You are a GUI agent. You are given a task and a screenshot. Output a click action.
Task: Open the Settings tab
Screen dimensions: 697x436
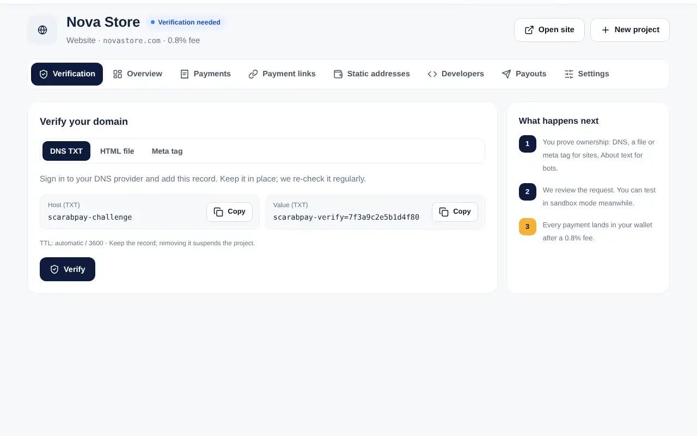coord(586,74)
